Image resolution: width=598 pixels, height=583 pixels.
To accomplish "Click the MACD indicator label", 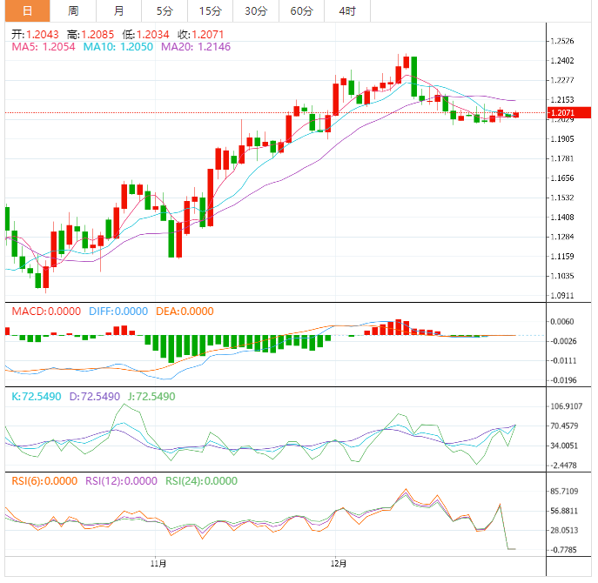I will pos(44,312).
